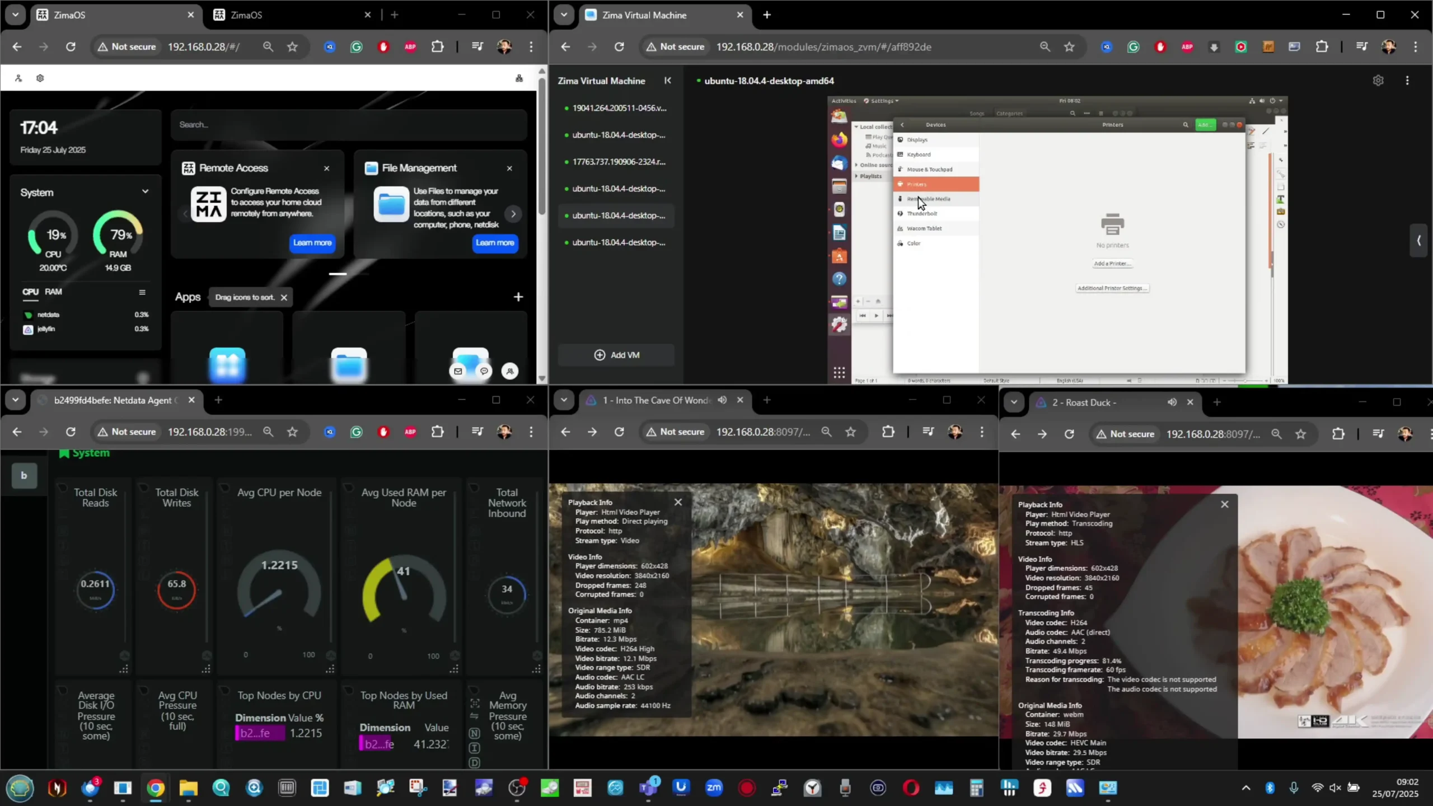
Task: Show hidden system tray icons
Action: pos(1246,788)
